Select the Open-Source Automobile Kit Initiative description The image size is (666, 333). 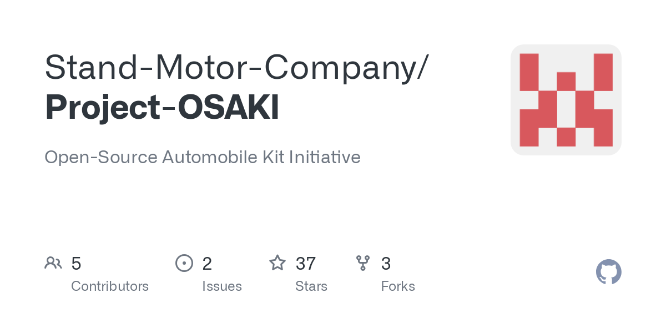pyautogui.click(x=203, y=157)
